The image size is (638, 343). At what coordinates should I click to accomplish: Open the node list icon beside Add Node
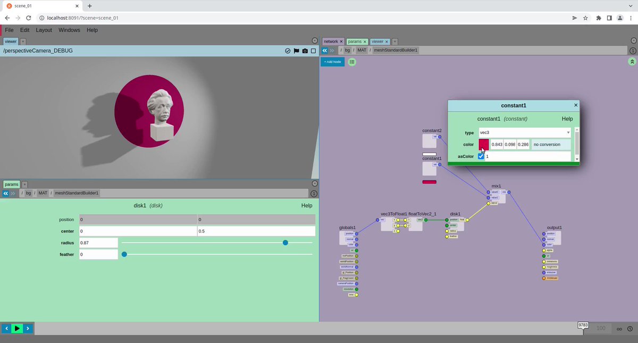[352, 62]
